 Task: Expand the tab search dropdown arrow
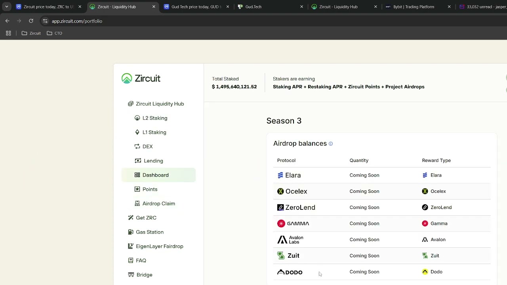click(7, 7)
